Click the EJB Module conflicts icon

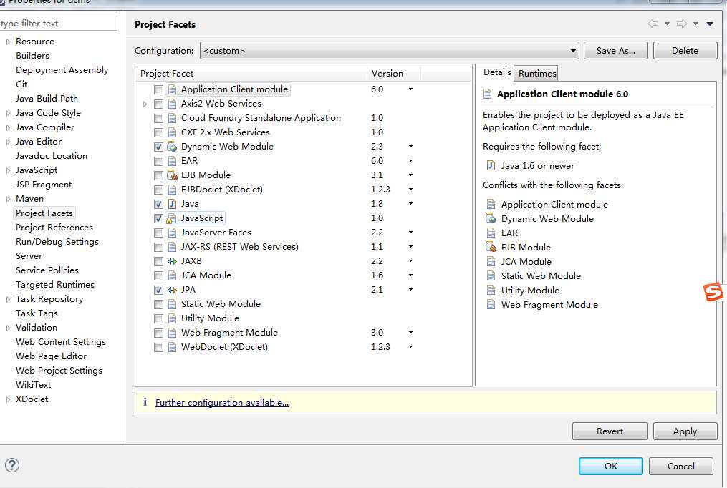coord(491,248)
